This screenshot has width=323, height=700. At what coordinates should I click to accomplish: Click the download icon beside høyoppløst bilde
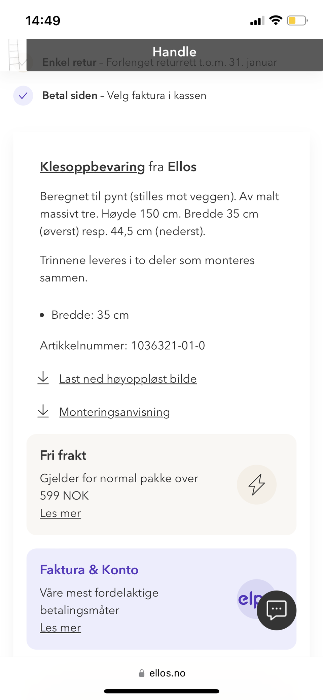click(43, 378)
